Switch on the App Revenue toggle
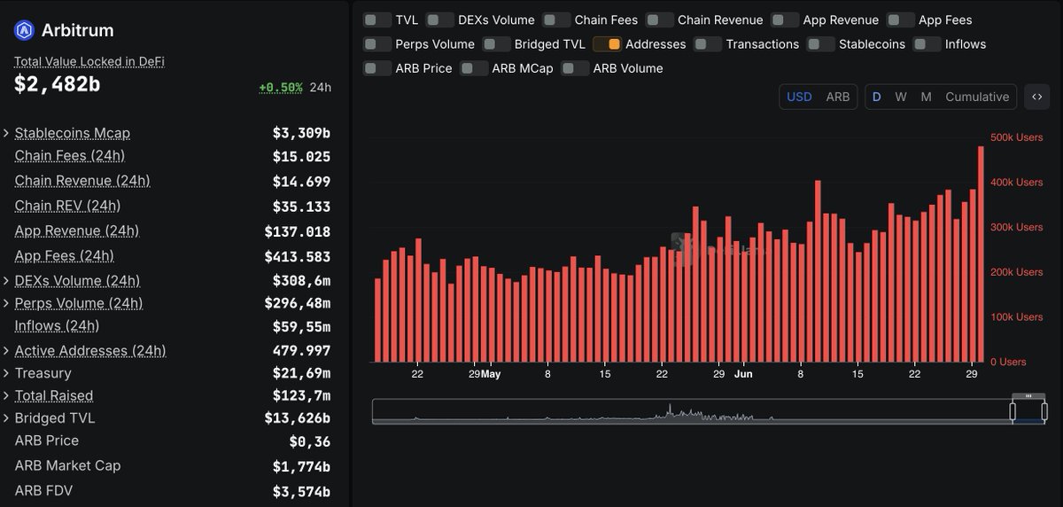The height and width of the screenshot is (507, 1063). pos(785,19)
